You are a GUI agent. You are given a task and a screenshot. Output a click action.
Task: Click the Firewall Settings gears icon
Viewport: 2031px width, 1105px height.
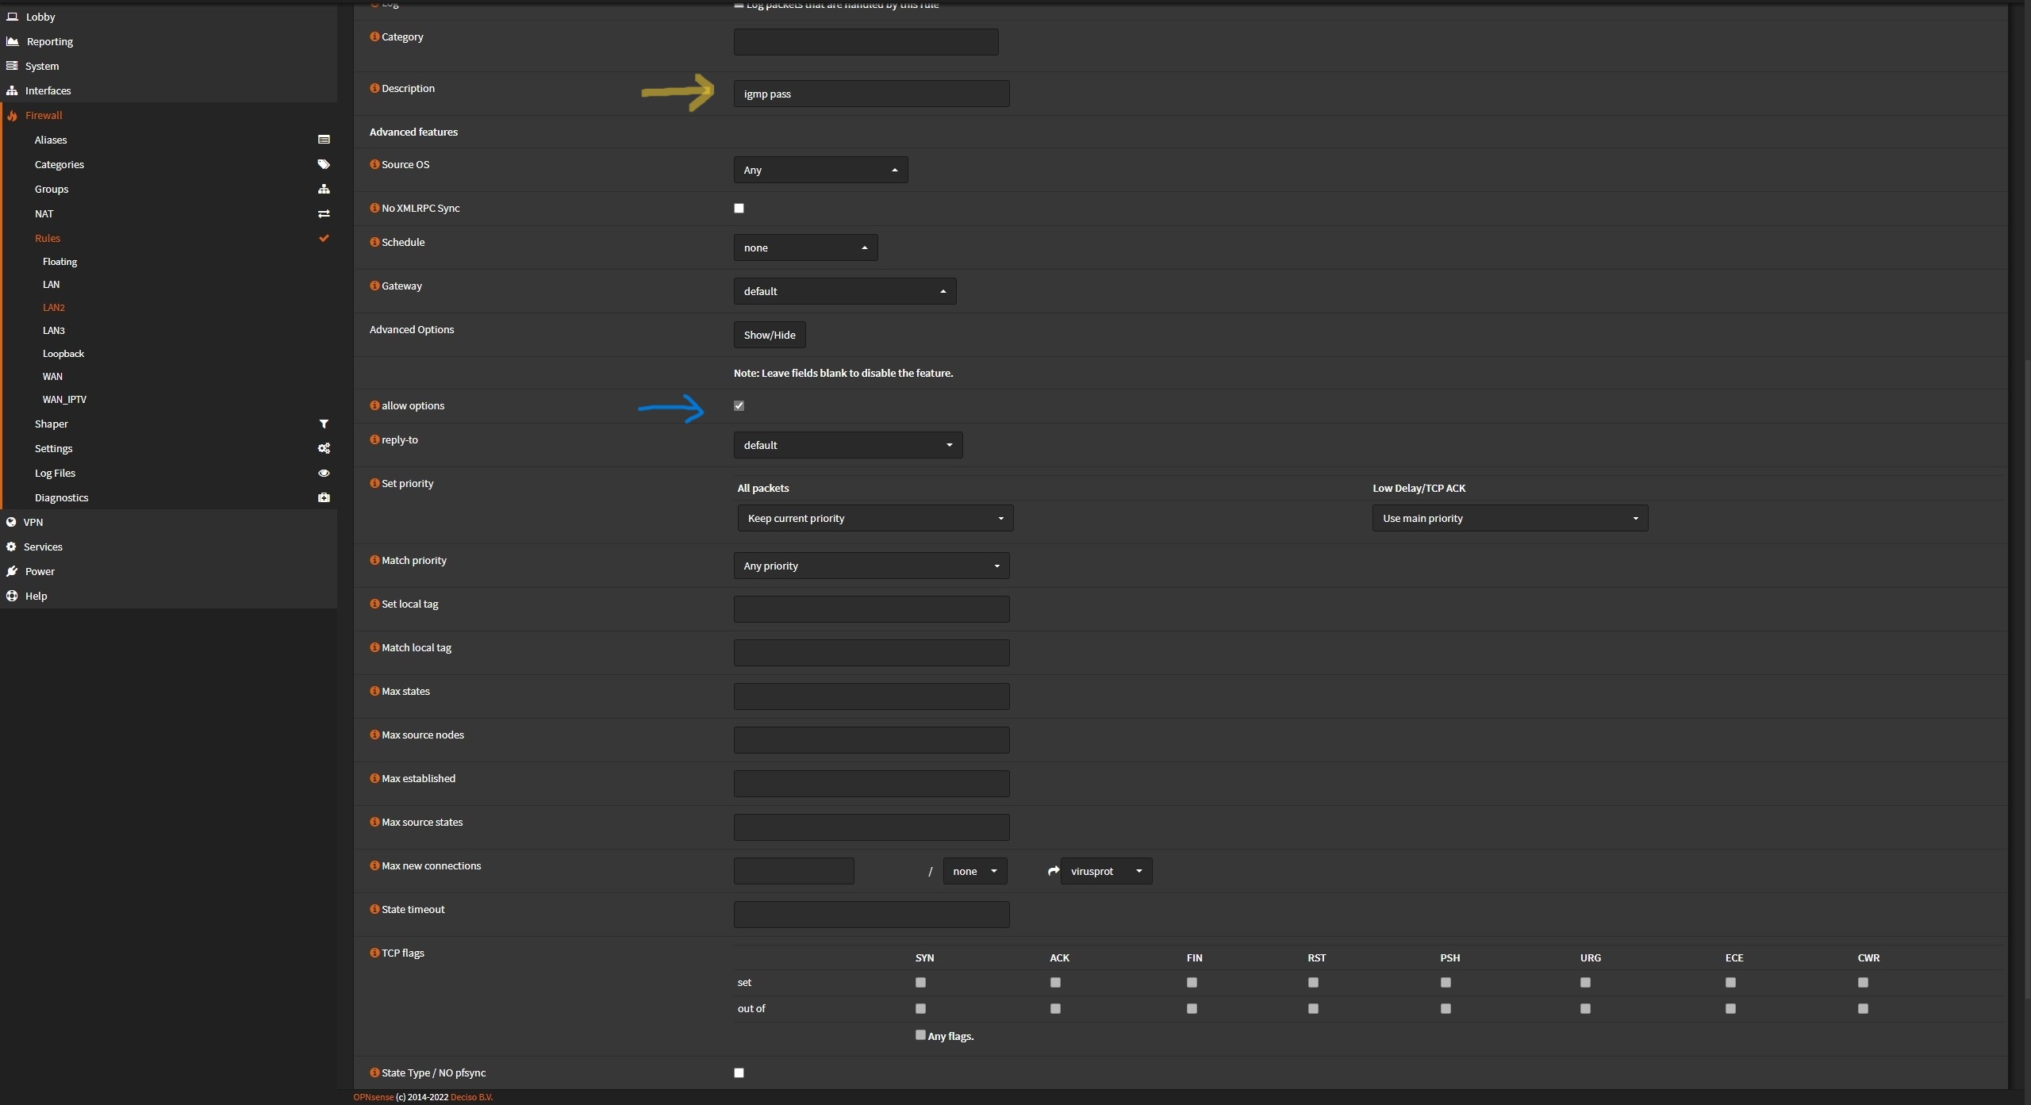click(324, 448)
